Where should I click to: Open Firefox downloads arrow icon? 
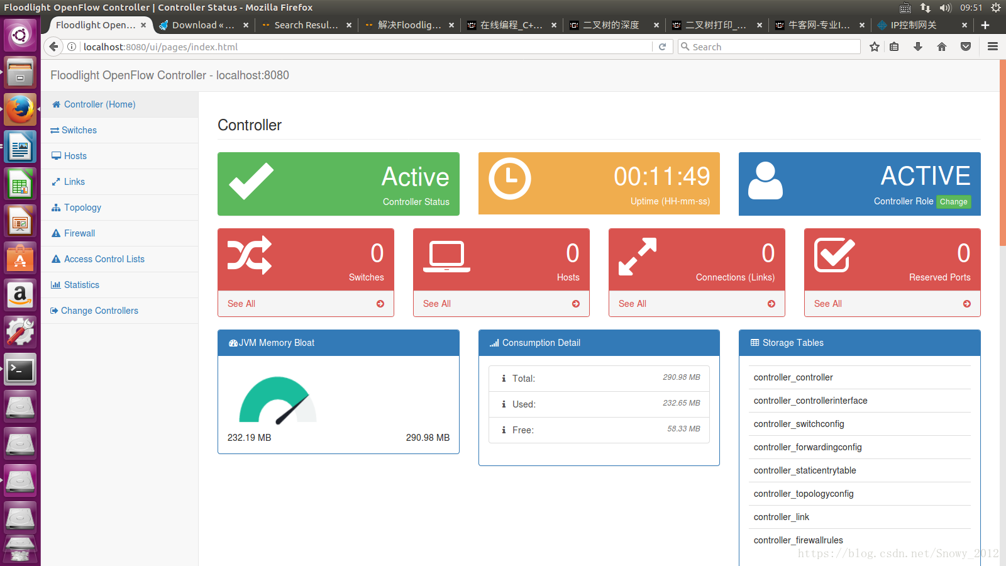click(918, 47)
